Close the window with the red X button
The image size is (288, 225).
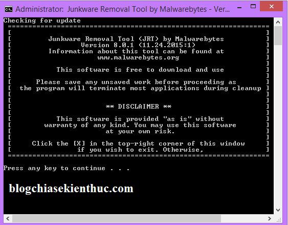(271, 7)
